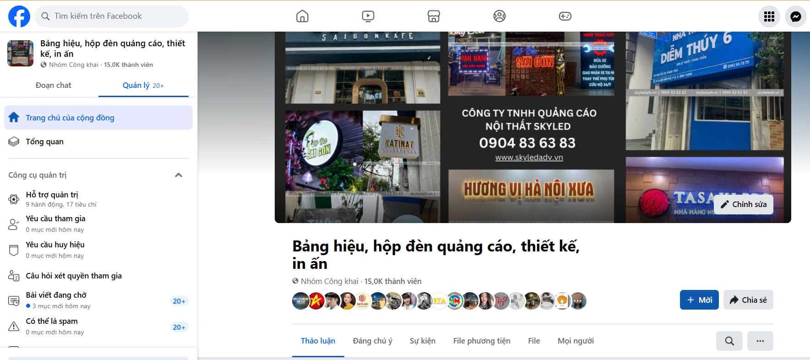Focus the 'Tìm kiếm trên Facebook' search field
810x360 pixels.
[112, 16]
